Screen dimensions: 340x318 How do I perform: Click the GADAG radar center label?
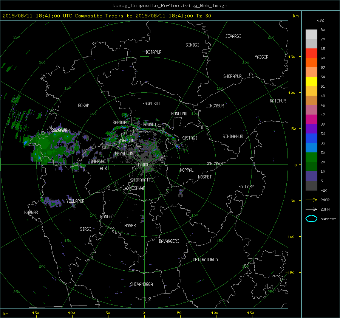[144, 165]
